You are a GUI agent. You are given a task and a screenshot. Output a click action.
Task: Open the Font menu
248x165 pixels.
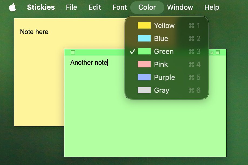point(120,7)
